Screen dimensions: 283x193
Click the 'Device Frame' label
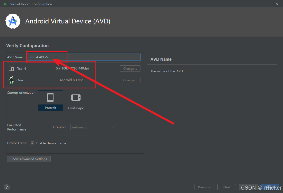(17, 143)
